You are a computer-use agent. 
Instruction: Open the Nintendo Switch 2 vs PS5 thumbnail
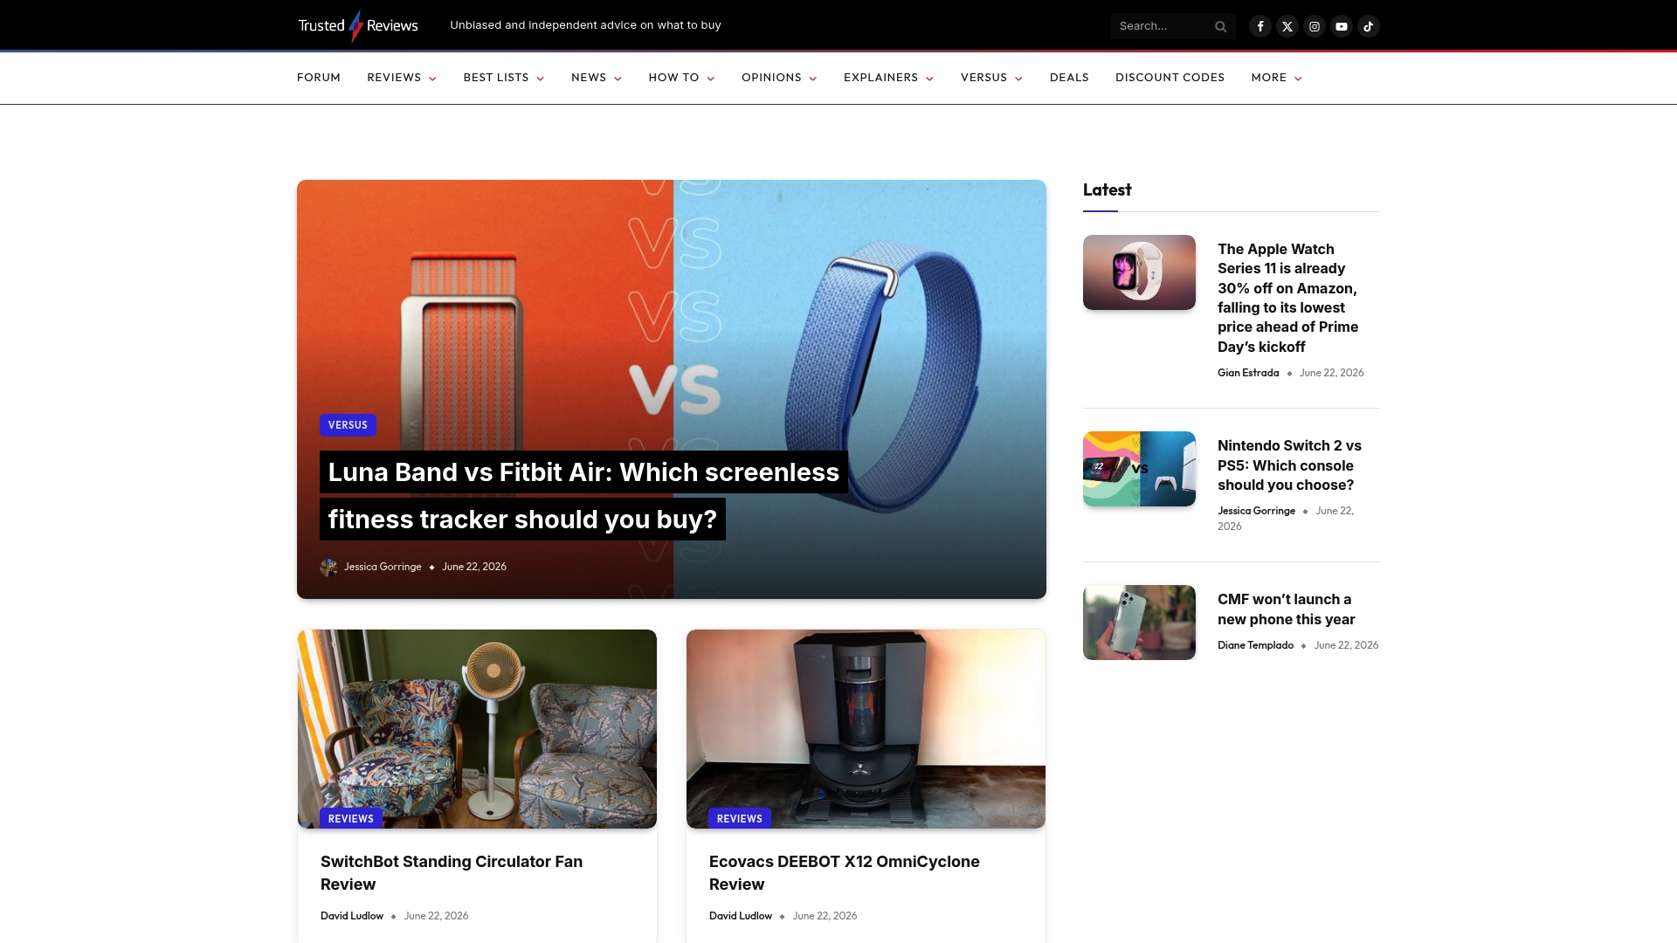click(1139, 469)
